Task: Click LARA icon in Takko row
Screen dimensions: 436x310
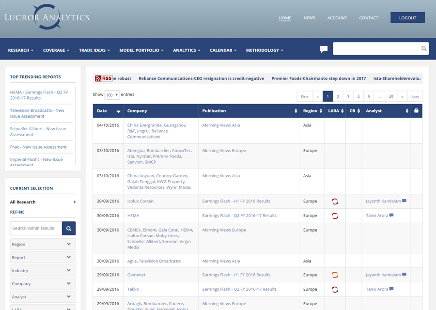Action: point(335,290)
